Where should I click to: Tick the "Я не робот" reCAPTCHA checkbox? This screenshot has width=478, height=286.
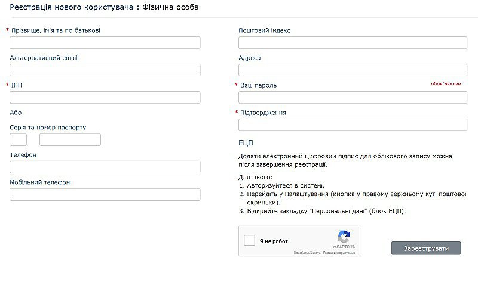tap(250, 241)
